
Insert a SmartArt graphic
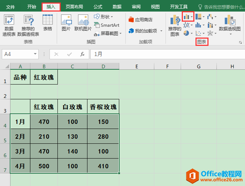pyautogui.click(x=107, y=25)
